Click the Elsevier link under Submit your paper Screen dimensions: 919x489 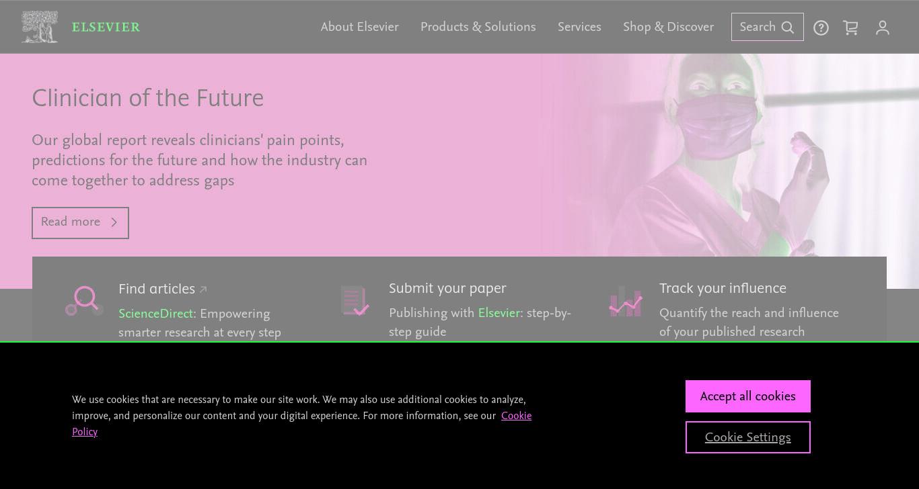point(499,313)
